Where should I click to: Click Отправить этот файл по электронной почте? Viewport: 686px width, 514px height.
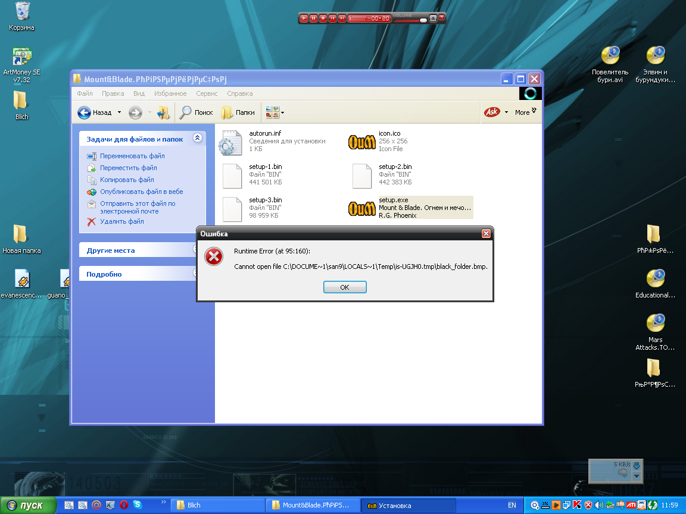(x=138, y=207)
